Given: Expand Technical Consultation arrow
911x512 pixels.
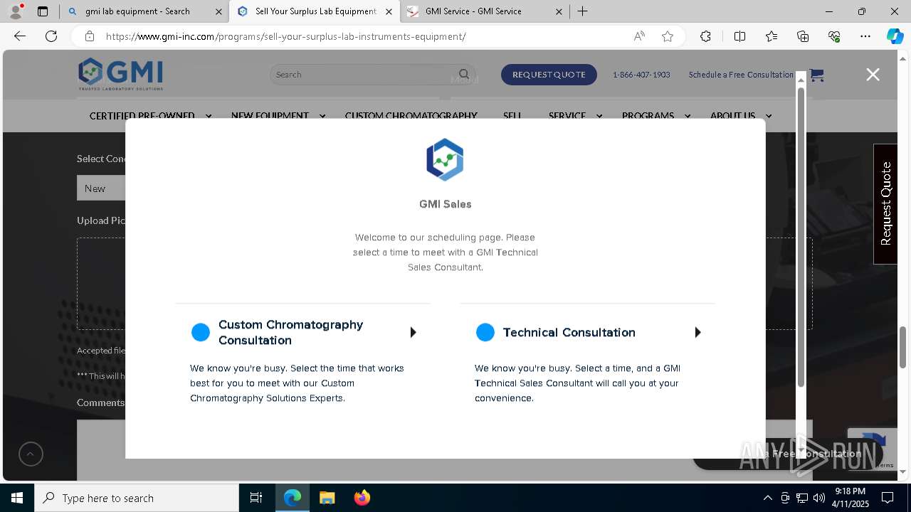Looking at the screenshot, I should point(698,332).
